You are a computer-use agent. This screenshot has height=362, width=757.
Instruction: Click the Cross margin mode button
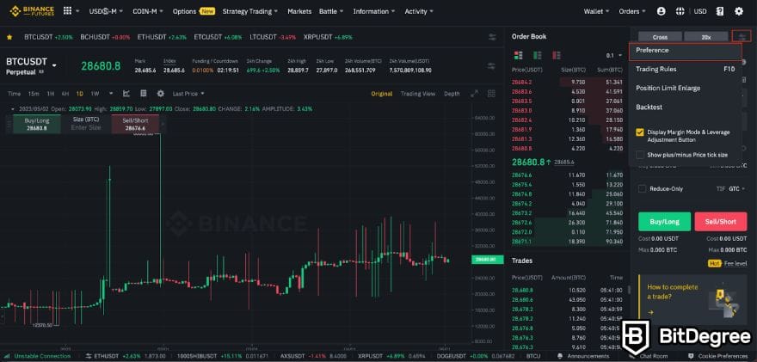click(660, 37)
